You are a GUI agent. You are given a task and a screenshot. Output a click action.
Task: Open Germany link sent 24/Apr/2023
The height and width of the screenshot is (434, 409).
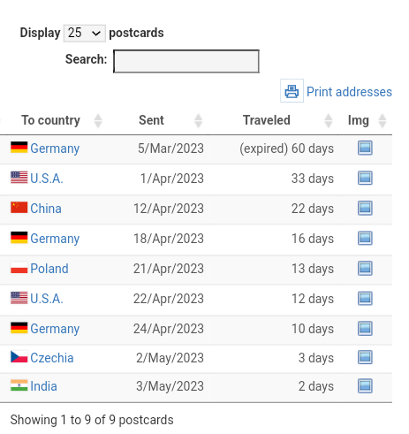tap(55, 329)
